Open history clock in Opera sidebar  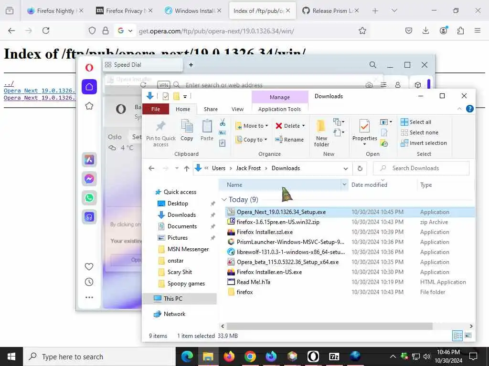click(89, 282)
